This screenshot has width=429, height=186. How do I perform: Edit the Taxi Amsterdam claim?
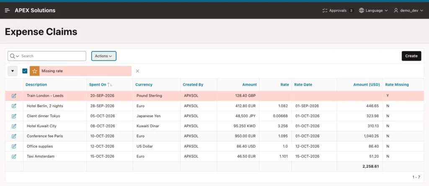[14, 156]
